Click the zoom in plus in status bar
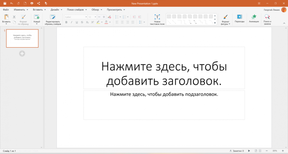The width and height of the screenshot is (288, 154). pyautogui.click(x=283, y=151)
